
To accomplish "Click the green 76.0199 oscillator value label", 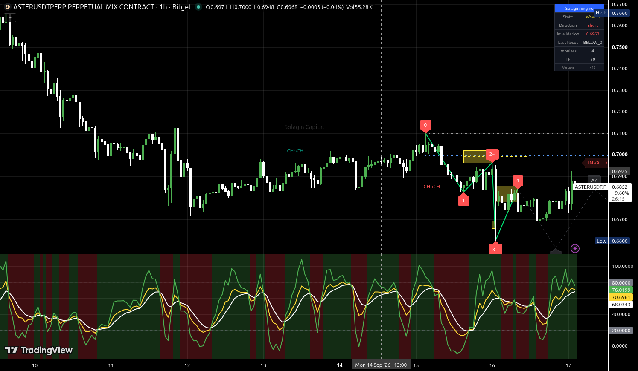I will [x=621, y=290].
